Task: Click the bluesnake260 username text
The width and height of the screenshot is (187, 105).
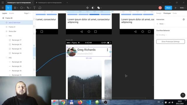Action: (85, 54)
